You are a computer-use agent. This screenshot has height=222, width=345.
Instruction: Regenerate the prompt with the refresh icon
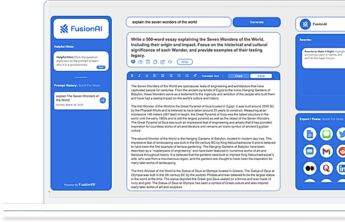coord(170,62)
